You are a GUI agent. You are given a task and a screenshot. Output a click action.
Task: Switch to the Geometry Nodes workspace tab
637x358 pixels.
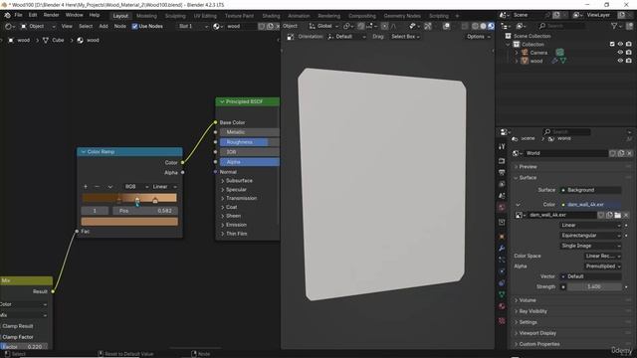[402, 16]
